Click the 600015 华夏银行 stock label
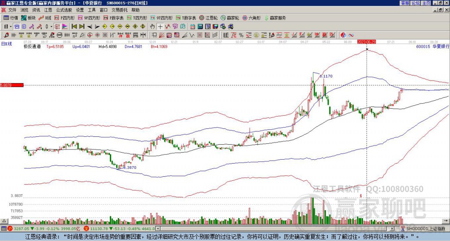The height and width of the screenshot is (241, 450). click(432, 46)
